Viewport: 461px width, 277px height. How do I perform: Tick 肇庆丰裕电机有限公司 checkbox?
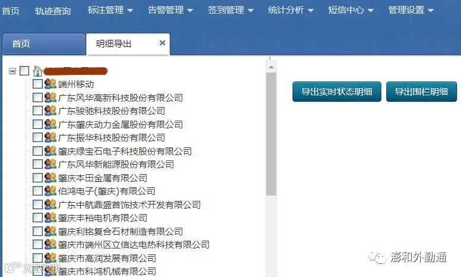tap(37, 218)
